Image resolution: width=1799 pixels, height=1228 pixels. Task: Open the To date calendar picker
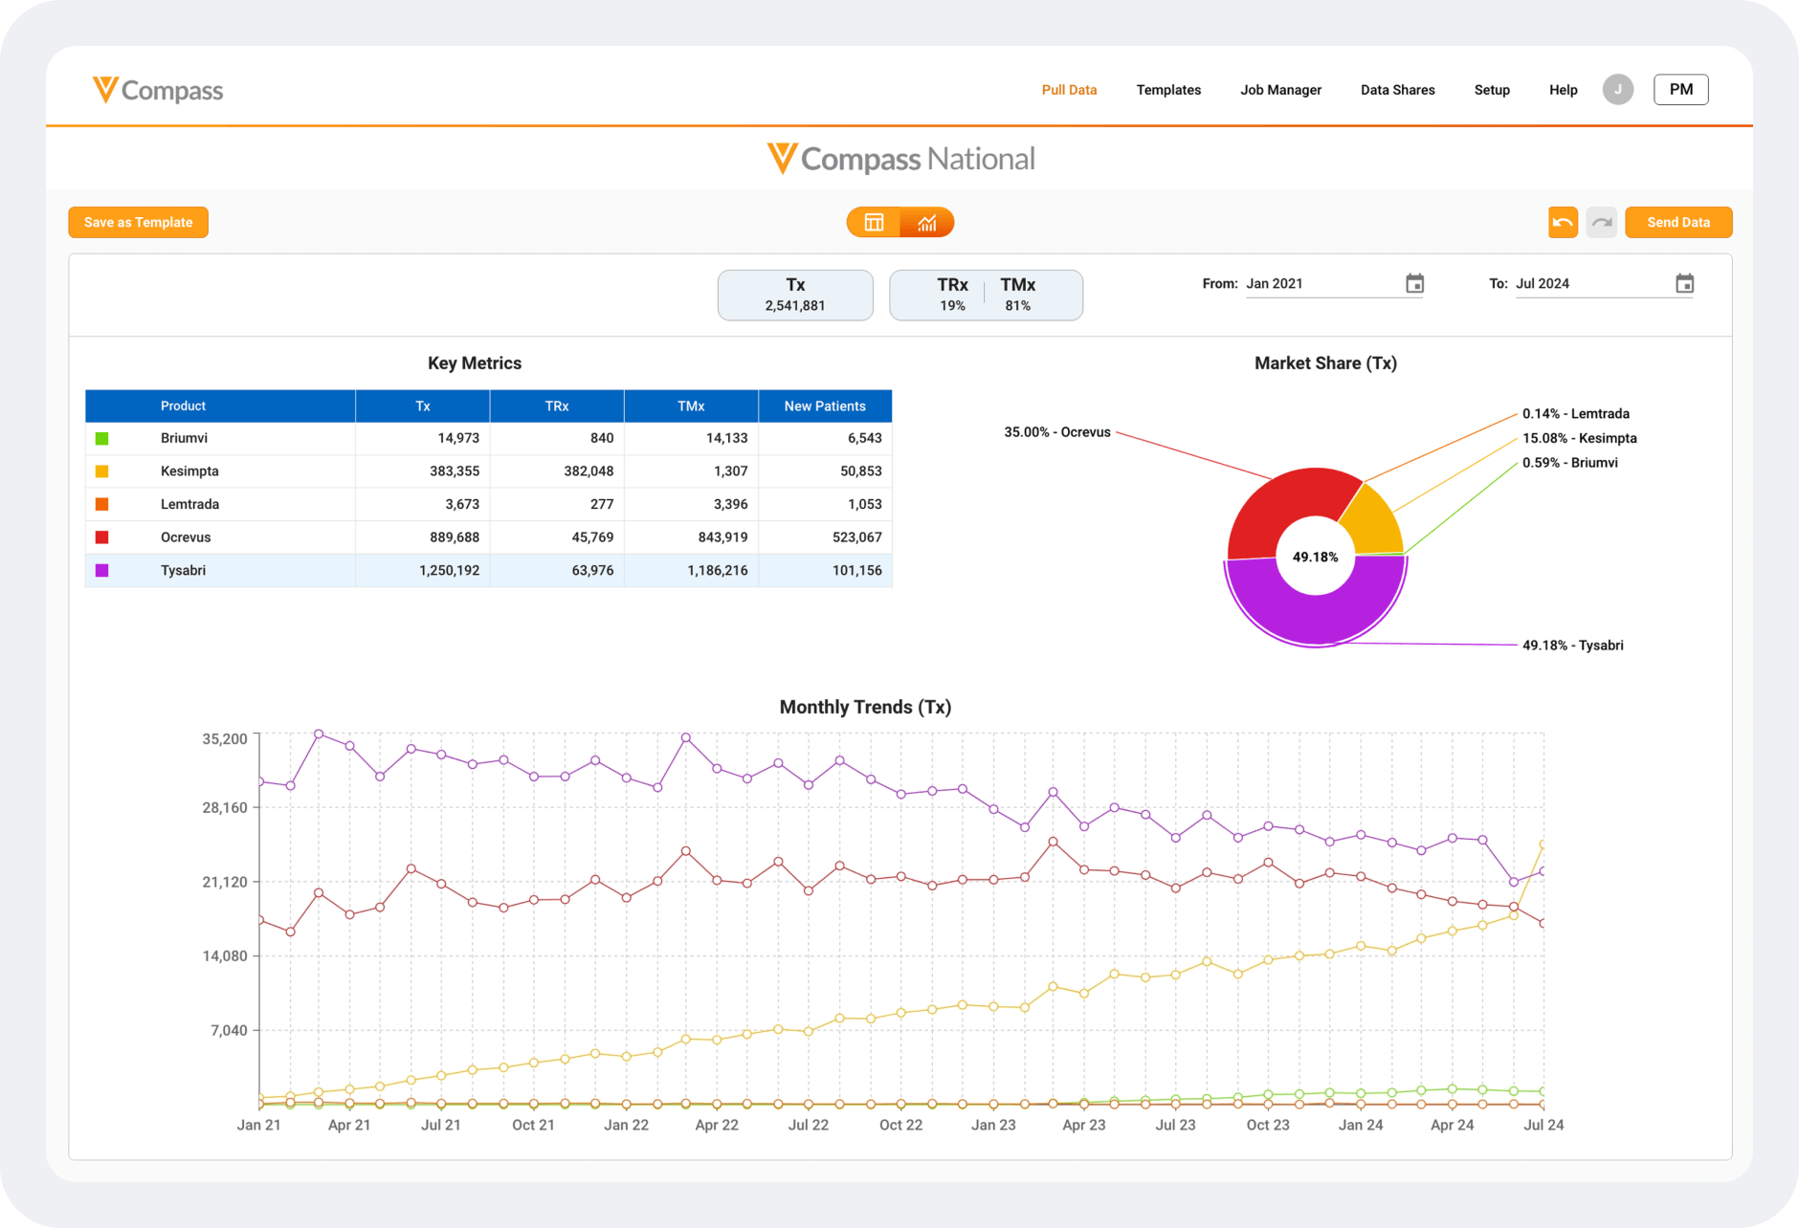tap(1684, 284)
